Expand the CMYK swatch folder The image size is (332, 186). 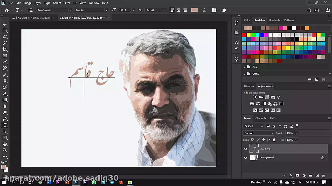[x=244, y=74]
